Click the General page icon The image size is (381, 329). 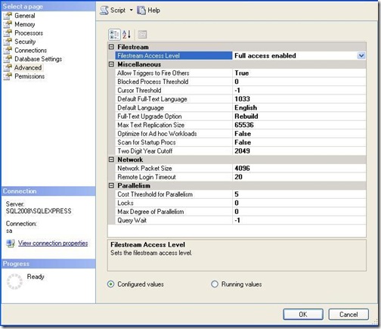pos(8,16)
